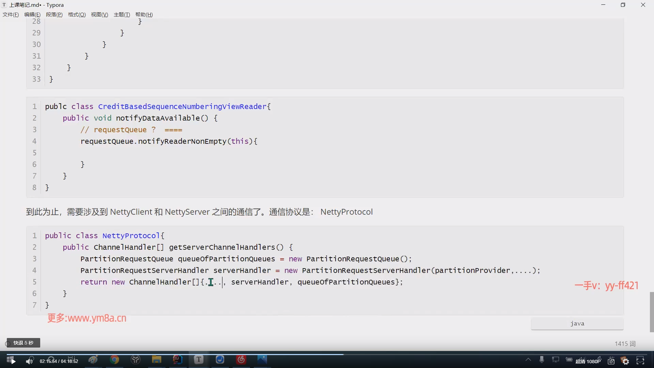Click the Typora taskbar icon
The image size is (654, 368).
pos(199,360)
